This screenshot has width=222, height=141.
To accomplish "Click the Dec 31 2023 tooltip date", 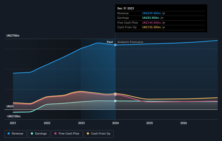I will pyautogui.click(x=125, y=8).
